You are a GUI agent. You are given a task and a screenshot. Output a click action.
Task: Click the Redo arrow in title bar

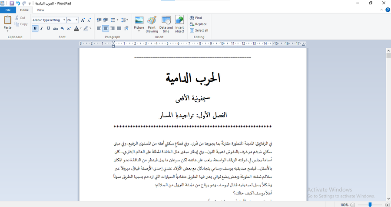(24, 3)
